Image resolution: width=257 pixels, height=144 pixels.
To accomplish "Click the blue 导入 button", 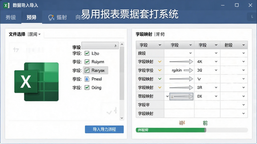I will coord(104,129).
